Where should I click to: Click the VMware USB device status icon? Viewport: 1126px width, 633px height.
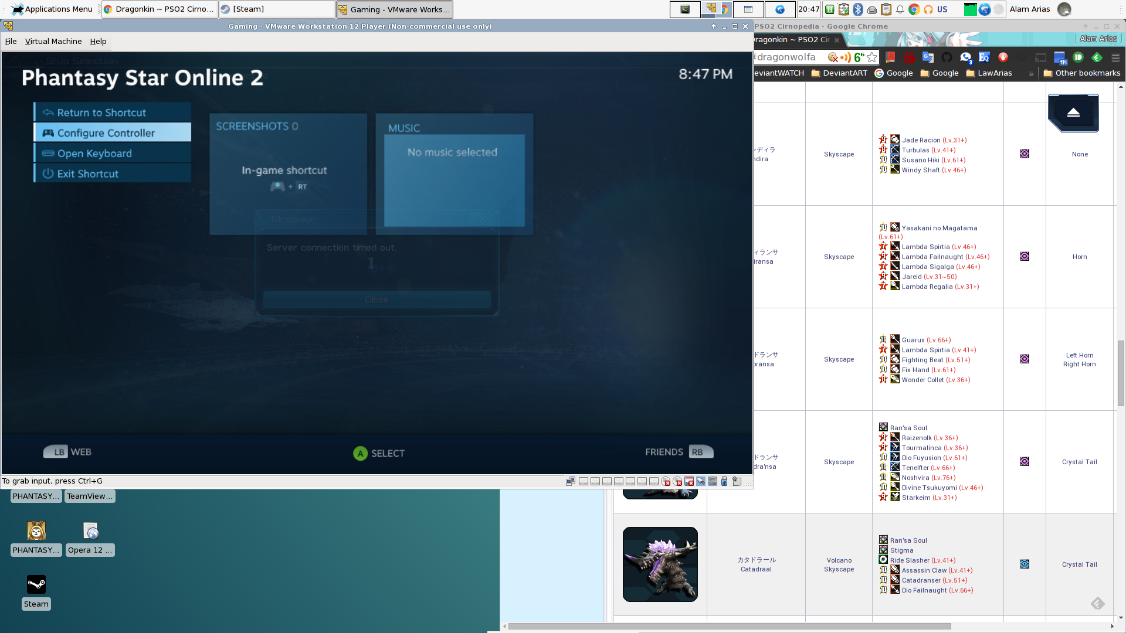click(x=724, y=481)
